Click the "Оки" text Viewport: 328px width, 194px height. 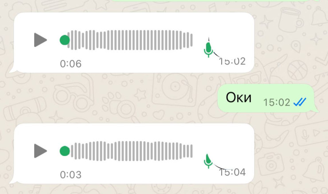coord(238,97)
